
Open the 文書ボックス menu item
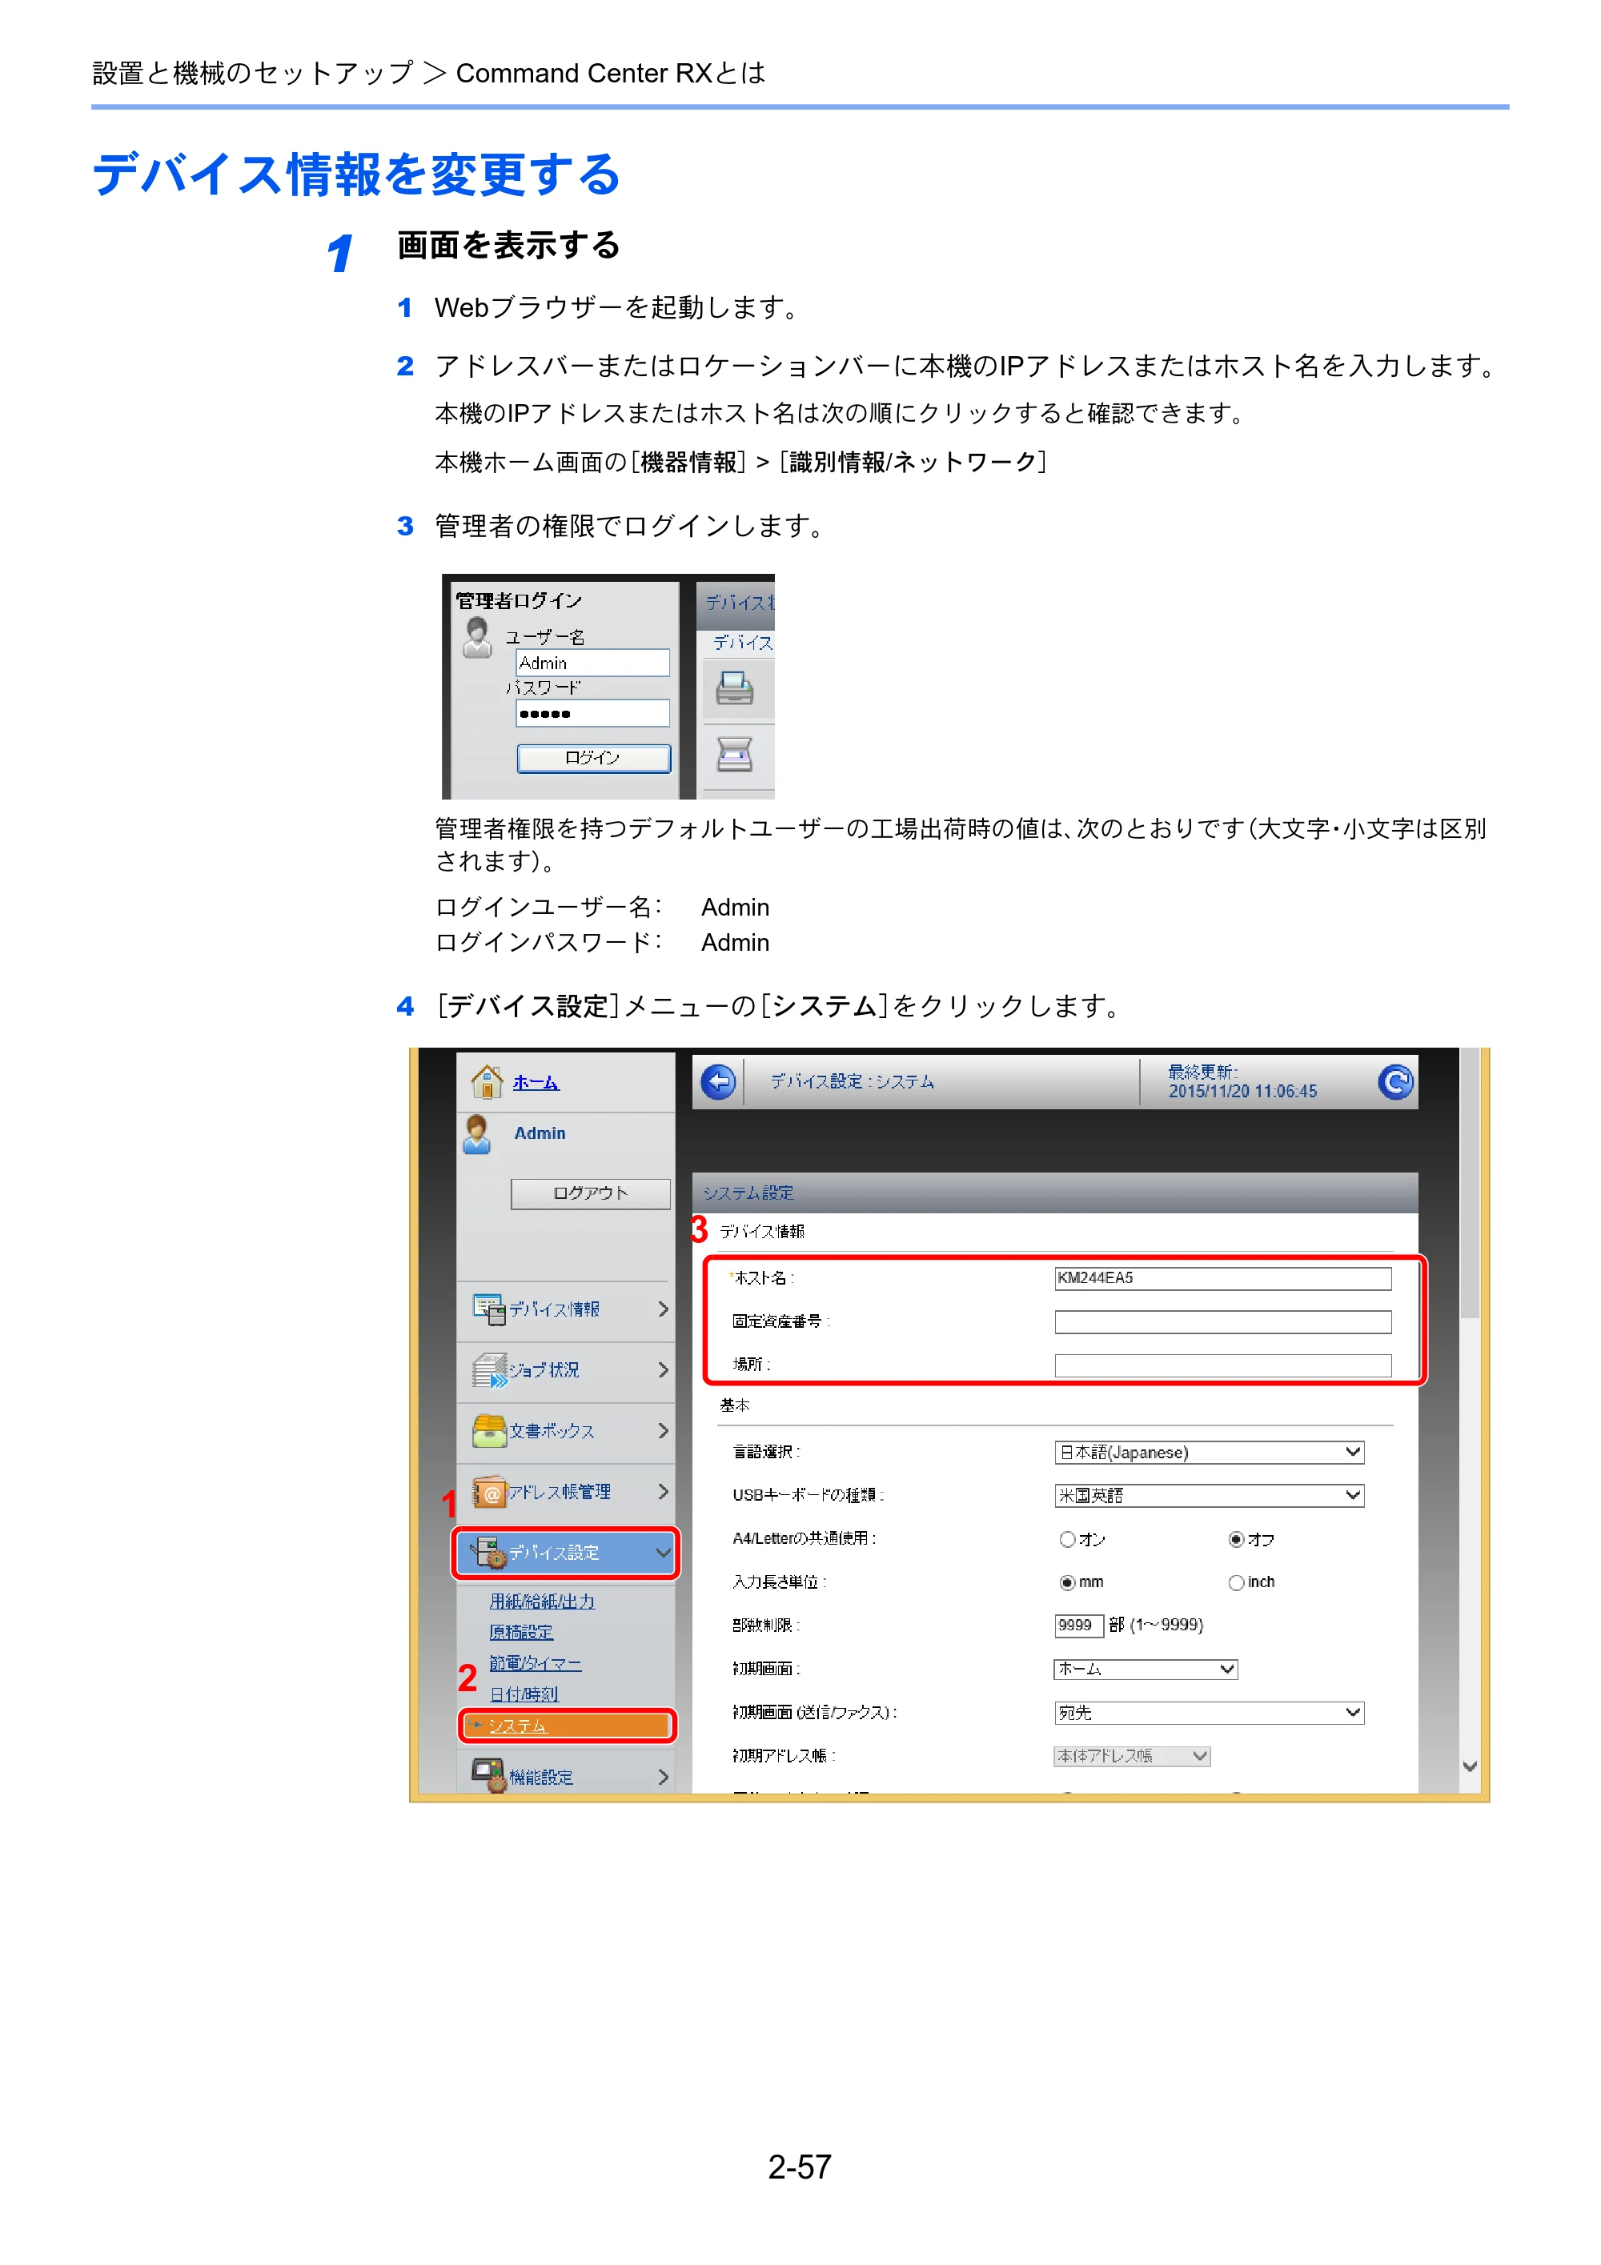(x=566, y=1431)
